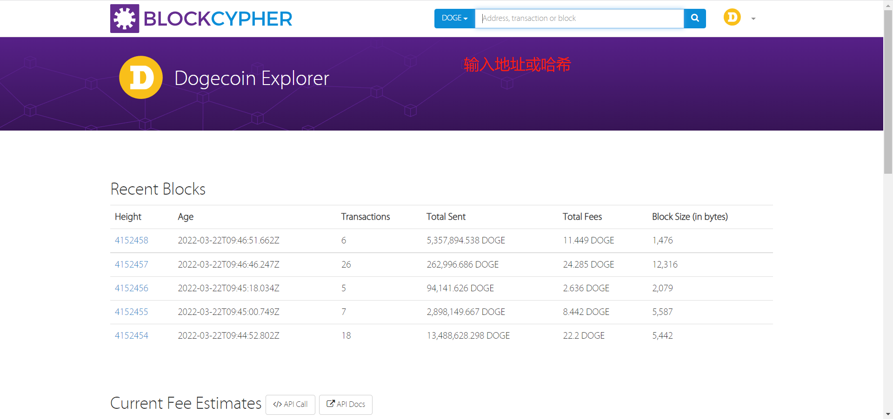This screenshot has width=893, height=419.
Task: Open block 4152457
Action: (x=132, y=265)
